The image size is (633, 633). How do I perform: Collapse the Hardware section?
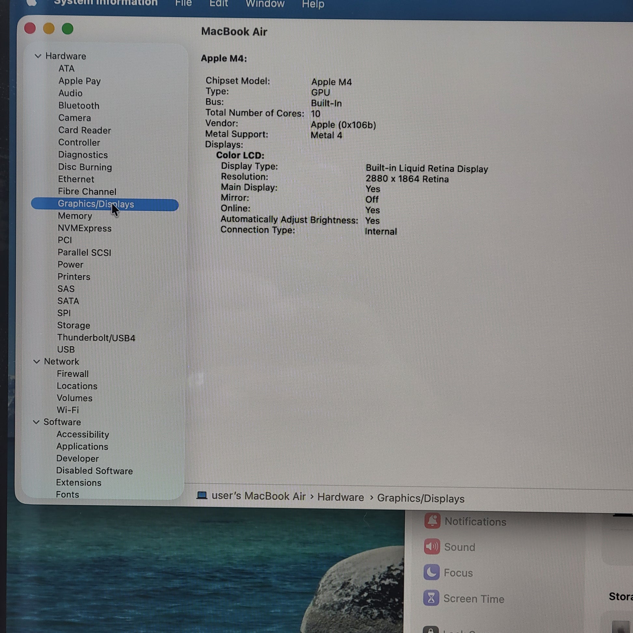tap(38, 56)
